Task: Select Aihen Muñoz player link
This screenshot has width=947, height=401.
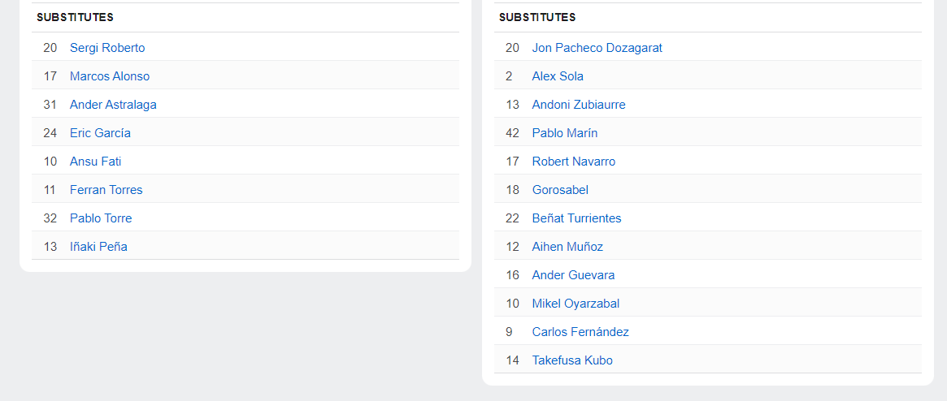Action: point(567,247)
